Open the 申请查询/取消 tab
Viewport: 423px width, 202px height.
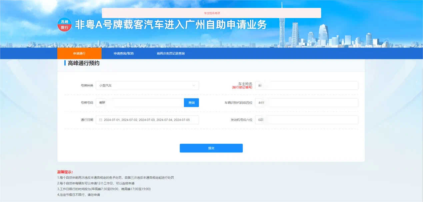pos(123,54)
